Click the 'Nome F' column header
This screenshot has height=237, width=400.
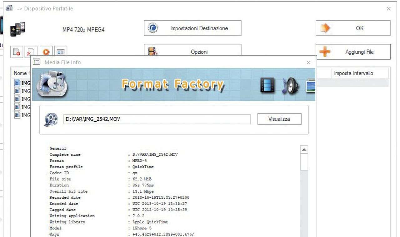point(22,73)
